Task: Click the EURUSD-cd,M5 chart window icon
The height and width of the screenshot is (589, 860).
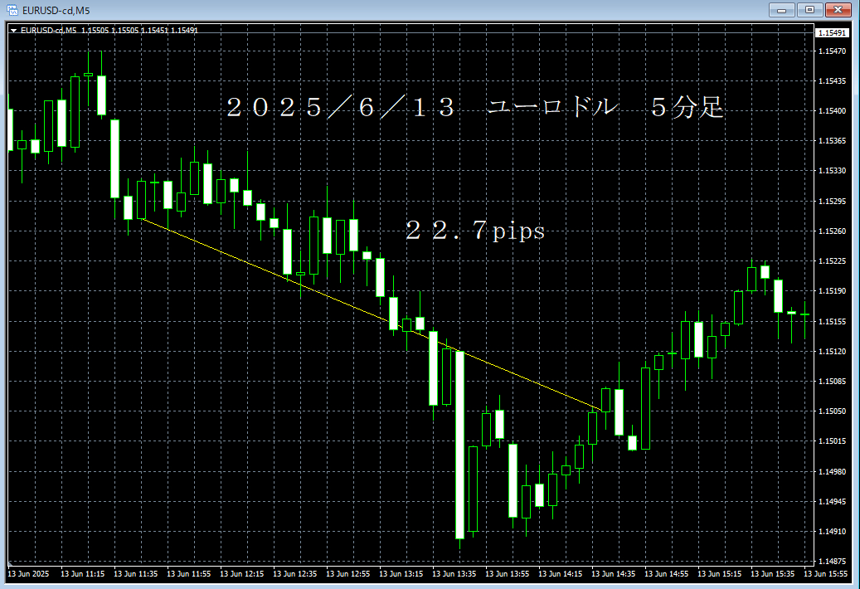Action: [x=12, y=10]
